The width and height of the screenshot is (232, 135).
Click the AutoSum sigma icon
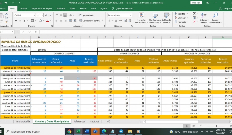click(194, 14)
